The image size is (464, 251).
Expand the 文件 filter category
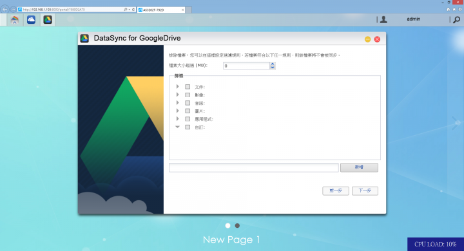pyautogui.click(x=178, y=87)
